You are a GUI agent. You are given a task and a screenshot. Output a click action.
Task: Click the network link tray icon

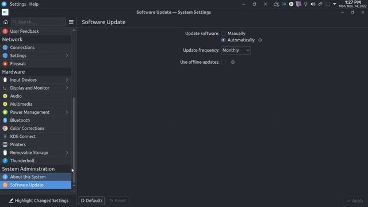pyautogui.click(x=320, y=4)
